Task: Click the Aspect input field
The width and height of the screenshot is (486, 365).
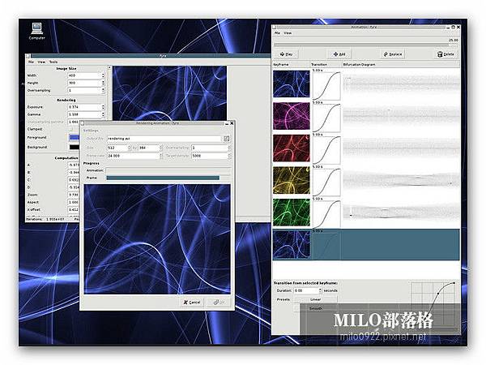Action: tap(74, 202)
